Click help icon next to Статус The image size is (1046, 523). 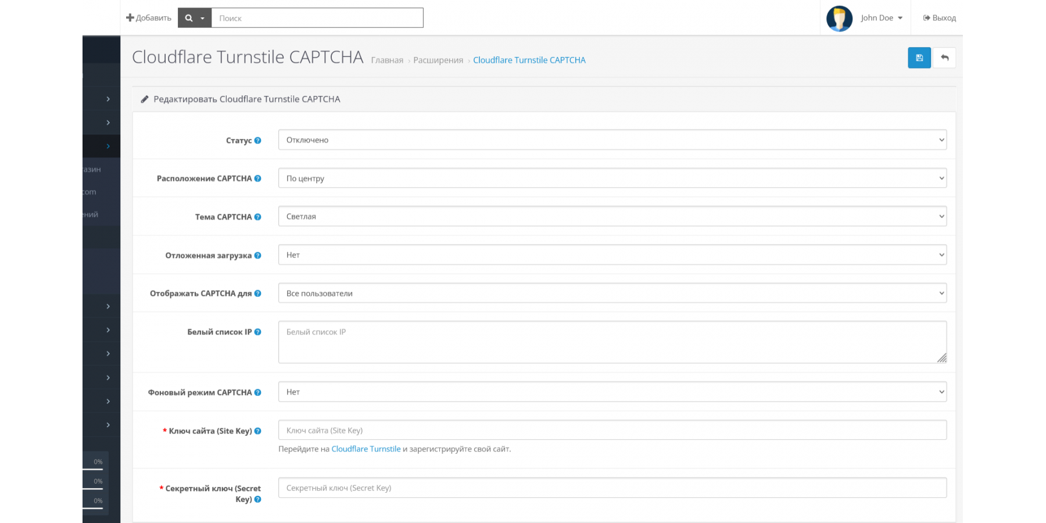257,141
